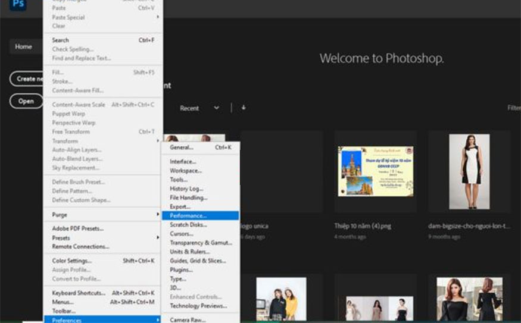Screen dimensions: 521x323
Task: Open Transparency & Gamut... preferences
Action: tap(200, 243)
